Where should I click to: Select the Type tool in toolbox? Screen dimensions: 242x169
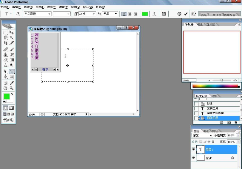(12, 71)
